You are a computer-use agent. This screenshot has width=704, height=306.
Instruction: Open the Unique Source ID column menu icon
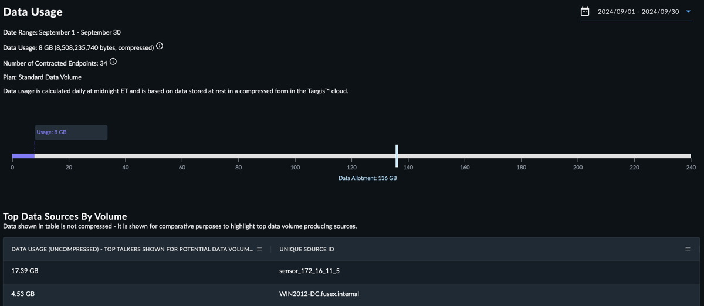point(688,249)
